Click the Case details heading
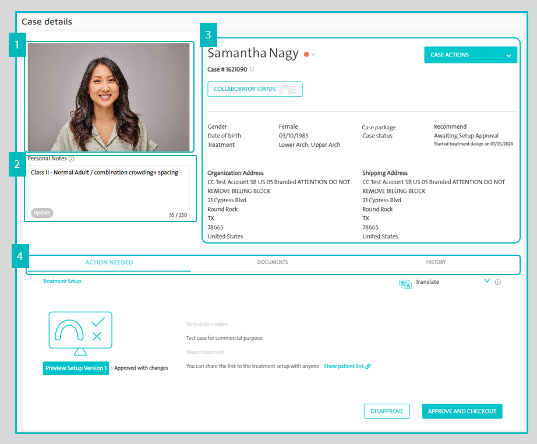Viewport: 537px width, 444px height. (x=47, y=22)
